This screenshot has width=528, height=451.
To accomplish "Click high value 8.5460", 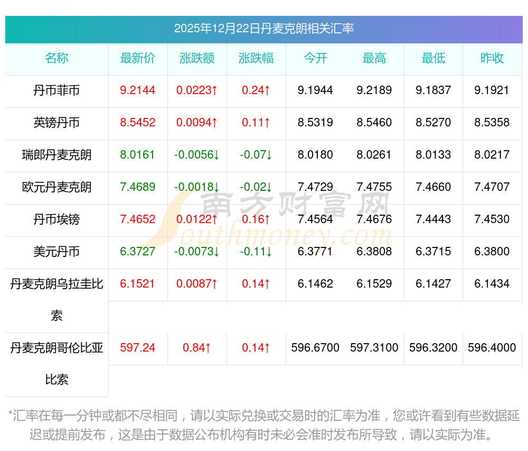I will coord(374,122).
